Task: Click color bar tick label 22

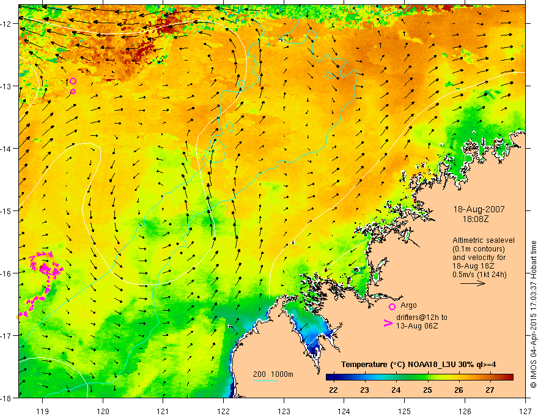Action: tap(333, 390)
